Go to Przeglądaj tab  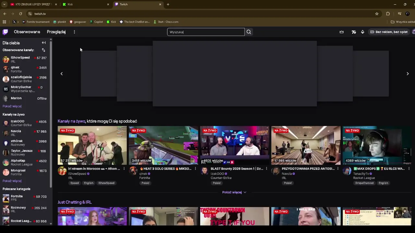(x=56, y=32)
